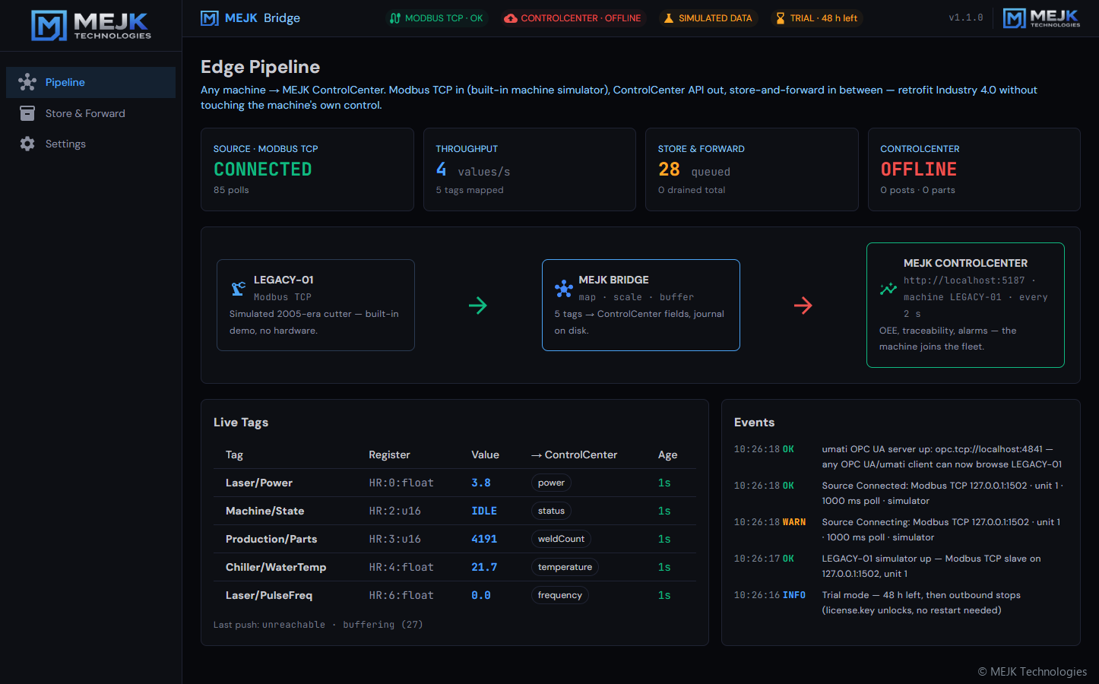
Task: Click the 'umati OPC UA server up' event
Action: tap(942, 457)
